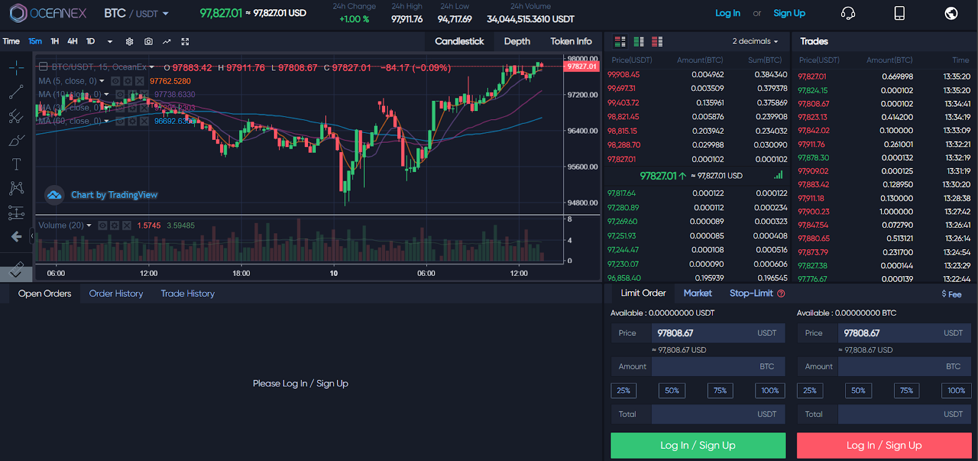Viewport: 978px width, 461px height.
Task: Expand the MA (5, close, 0) dropdown
Action: coord(101,81)
